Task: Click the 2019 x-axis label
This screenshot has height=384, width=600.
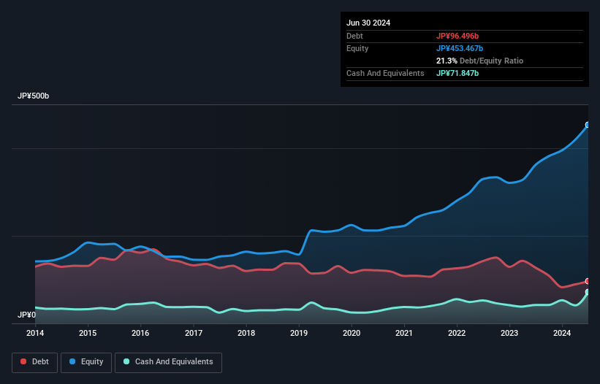Action: 299,333
